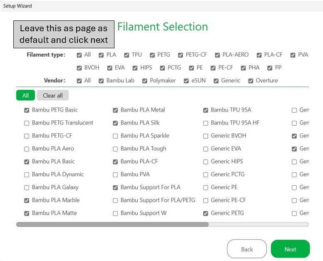323x261 pixels.
Task: Click the Clear all button
Action: (x=52, y=95)
